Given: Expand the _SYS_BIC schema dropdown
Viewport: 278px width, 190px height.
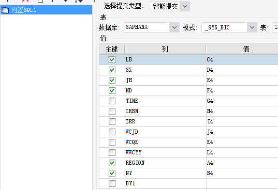Looking at the screenshot, I should click(x=252, y=27).
